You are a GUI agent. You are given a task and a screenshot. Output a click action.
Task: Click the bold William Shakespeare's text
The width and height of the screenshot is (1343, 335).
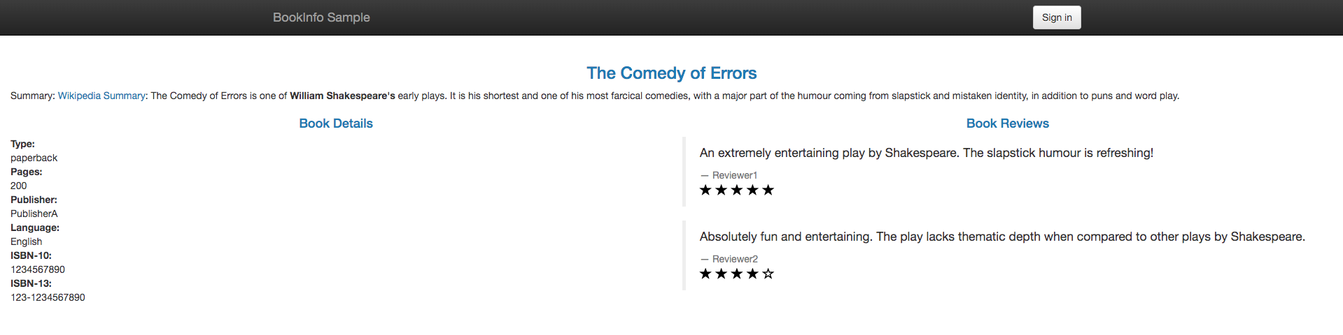tap(342, 96)
